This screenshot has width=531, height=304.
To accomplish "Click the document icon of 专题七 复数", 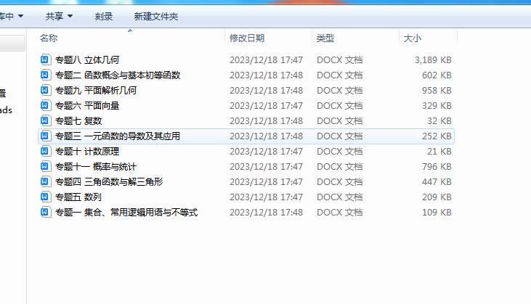I will (45, 120).
